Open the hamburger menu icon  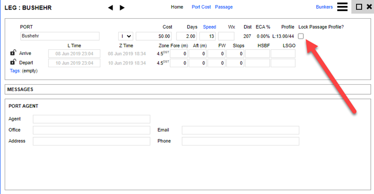342,7
